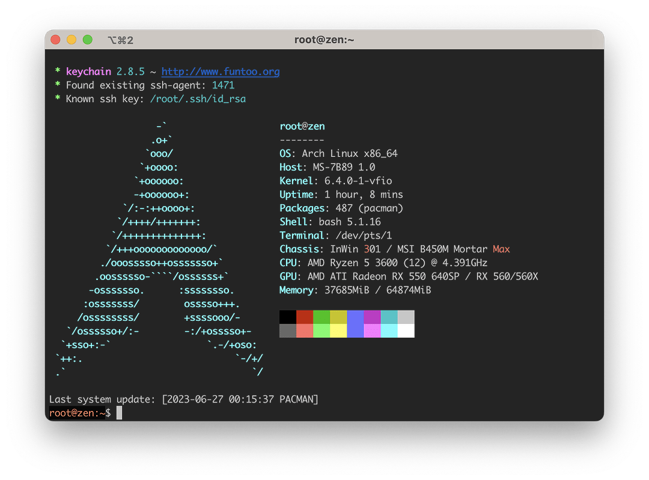Click the Memory: 37685MiB / 64874MiB line

coord(355,290)
